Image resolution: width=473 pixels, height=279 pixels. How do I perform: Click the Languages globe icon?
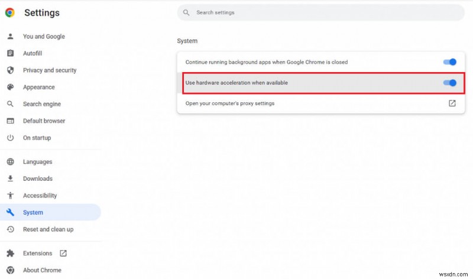10,162
